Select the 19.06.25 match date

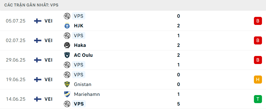point(16,80)
